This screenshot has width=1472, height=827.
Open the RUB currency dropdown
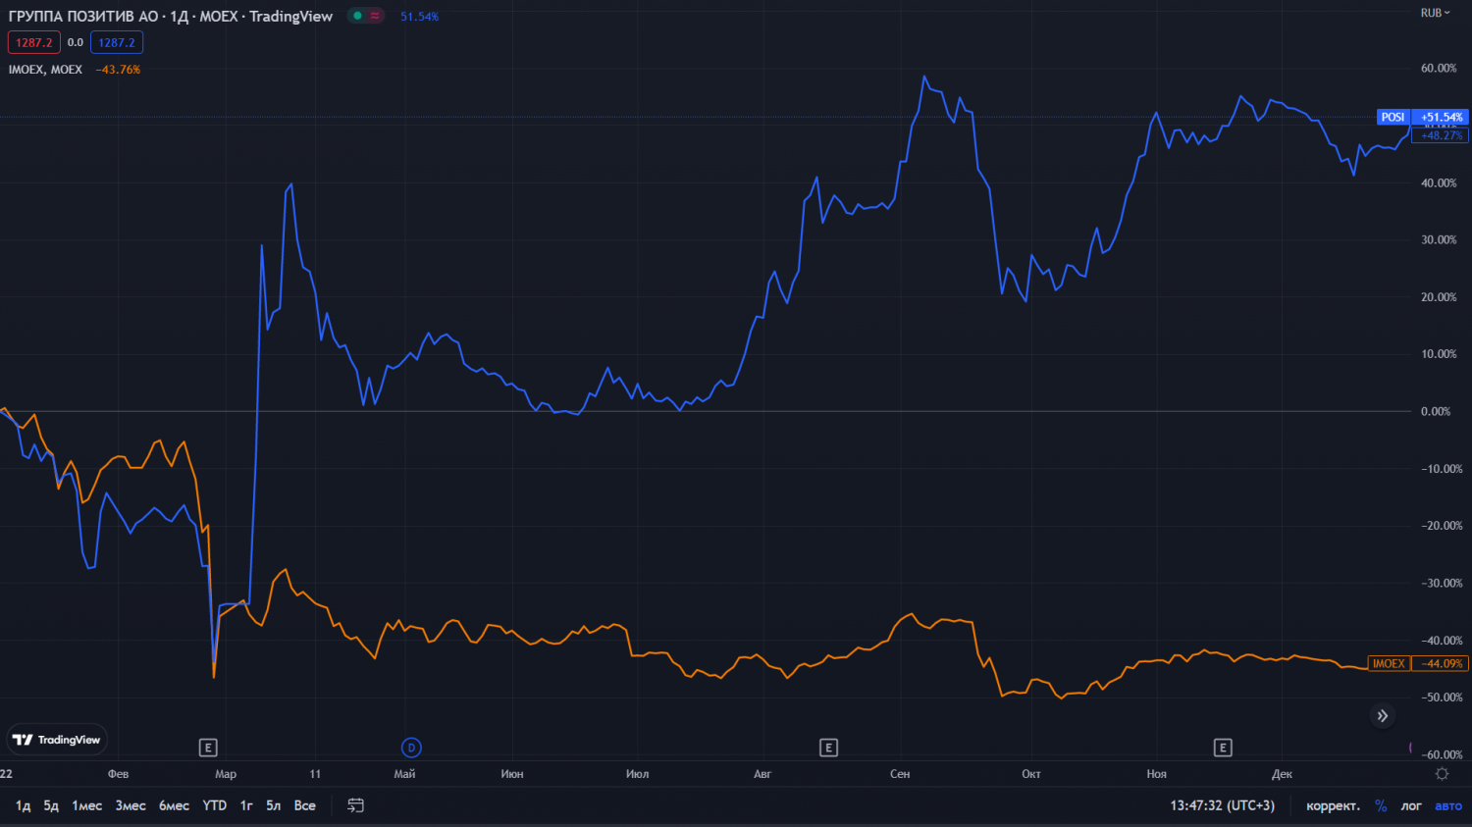coord(1435,13)
